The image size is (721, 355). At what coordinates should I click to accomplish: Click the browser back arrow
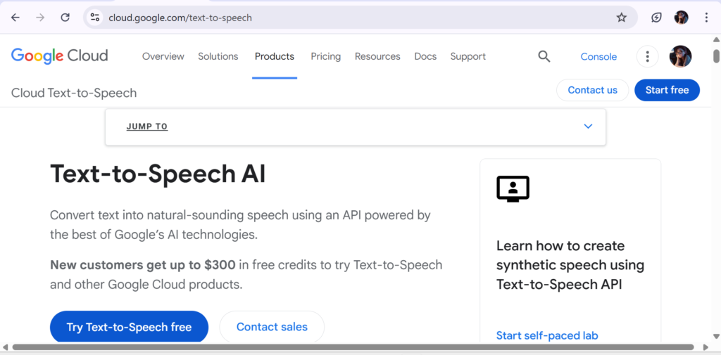[x=15, y=18]
